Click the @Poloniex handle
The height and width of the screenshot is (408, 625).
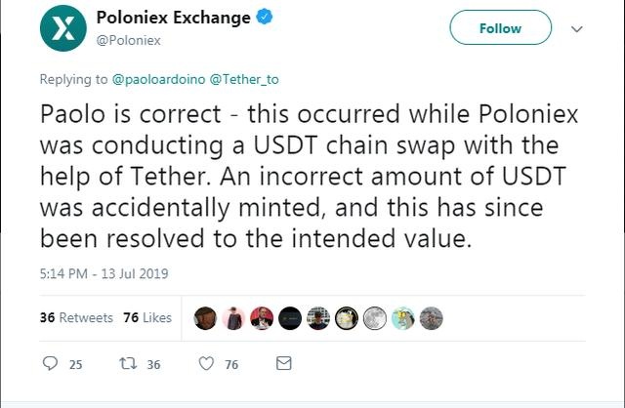click(x=129, y=40)
